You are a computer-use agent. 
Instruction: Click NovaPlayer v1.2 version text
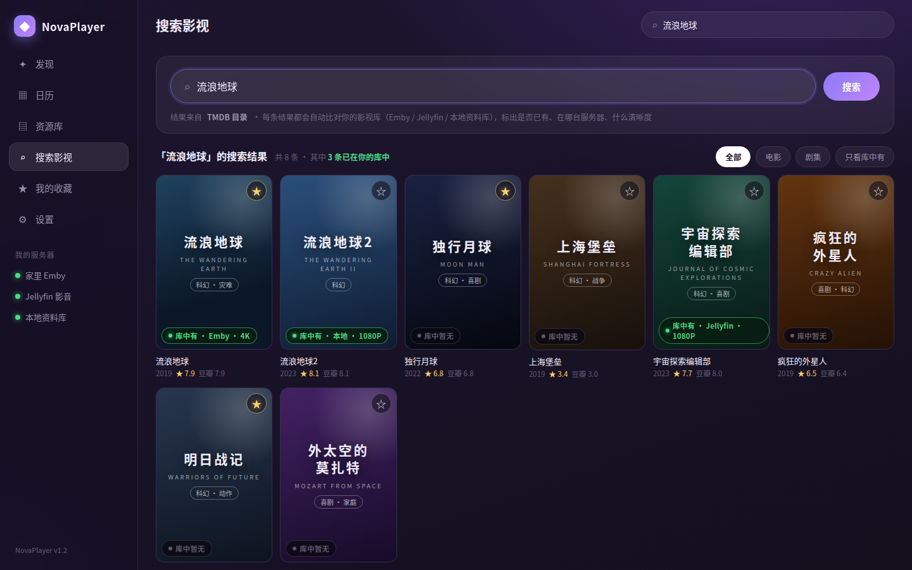(41, 550)
